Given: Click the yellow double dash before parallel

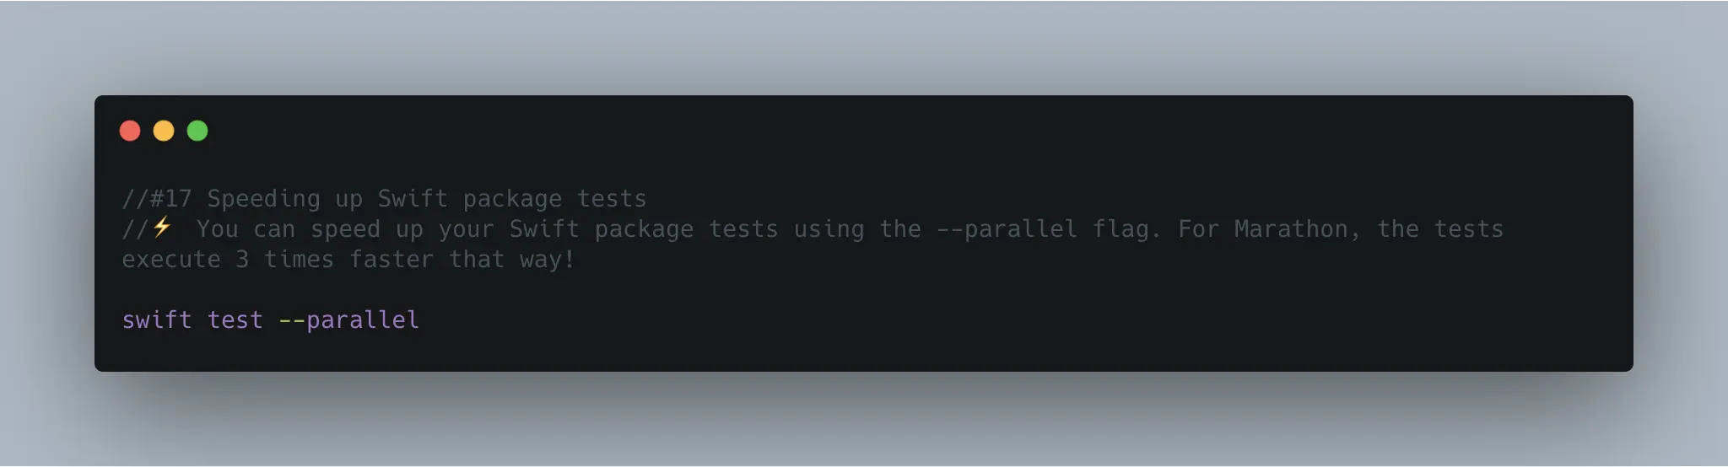Looking at the screenshot, I should (x=292, y=320).
